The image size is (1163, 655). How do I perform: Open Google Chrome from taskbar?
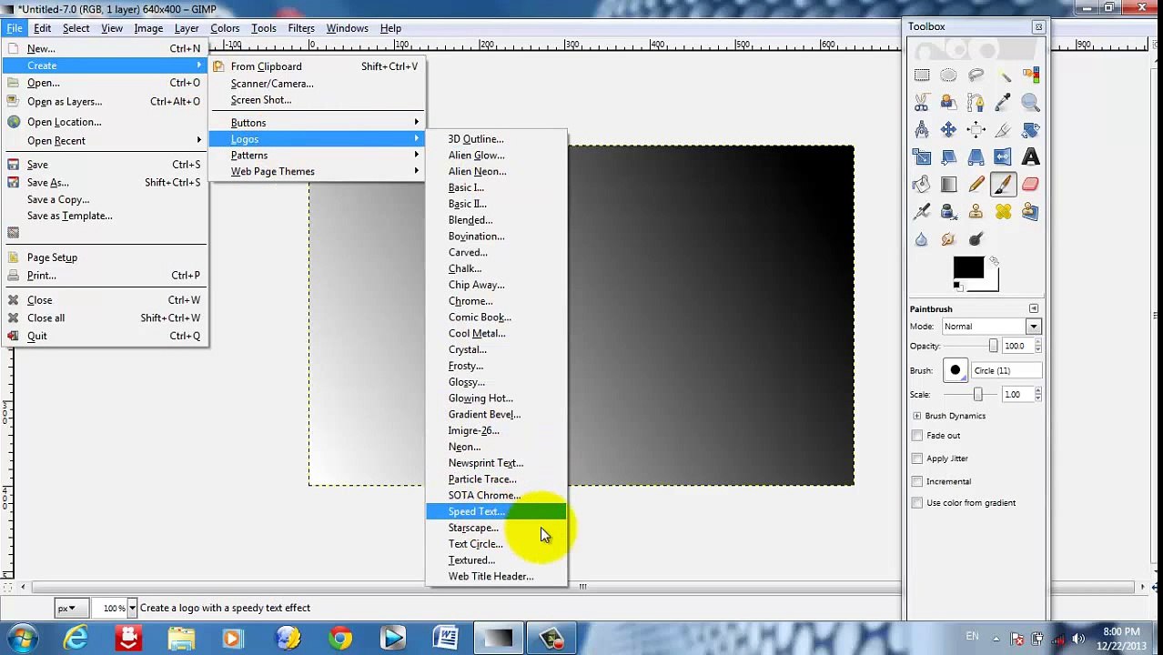tap(340, 639)
